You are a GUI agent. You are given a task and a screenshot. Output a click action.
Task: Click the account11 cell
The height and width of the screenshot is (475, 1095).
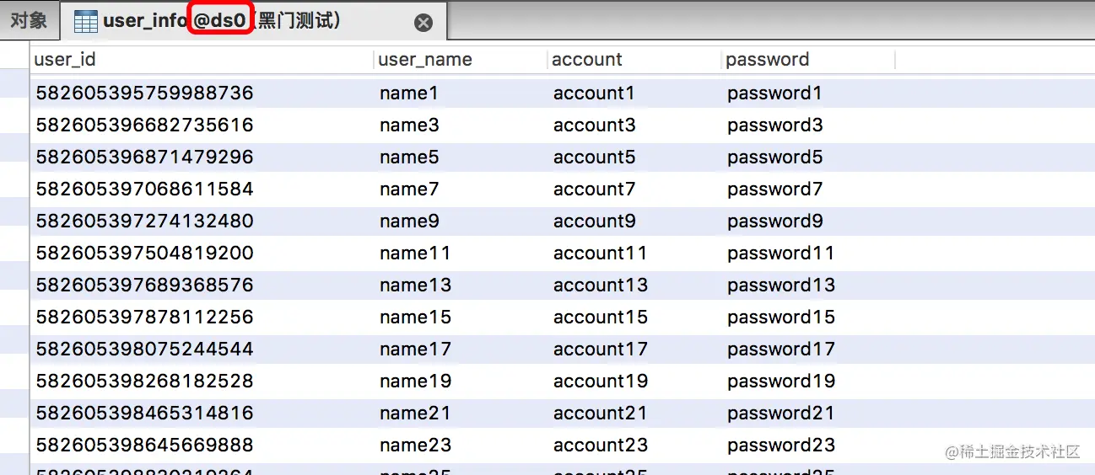[x=600, y=254]
